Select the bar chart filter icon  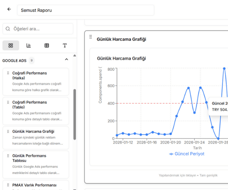[x=28, y=46]
